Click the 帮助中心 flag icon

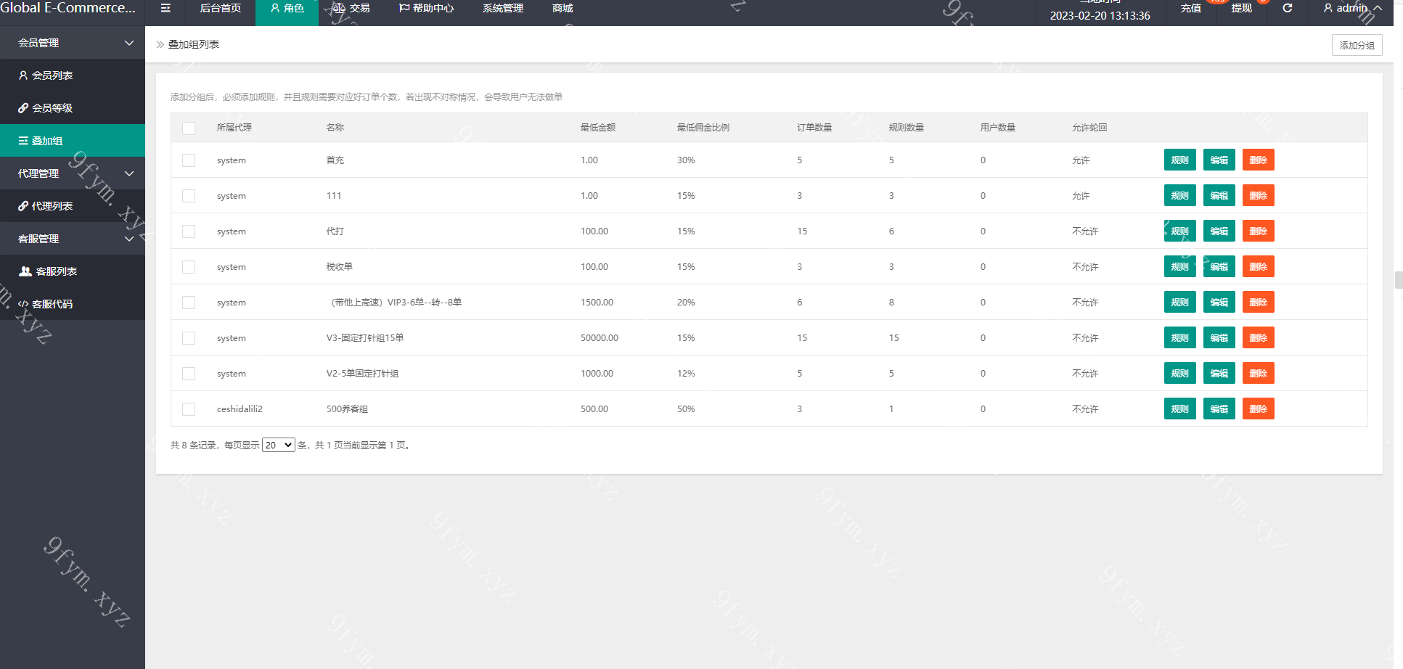point(404,8)
